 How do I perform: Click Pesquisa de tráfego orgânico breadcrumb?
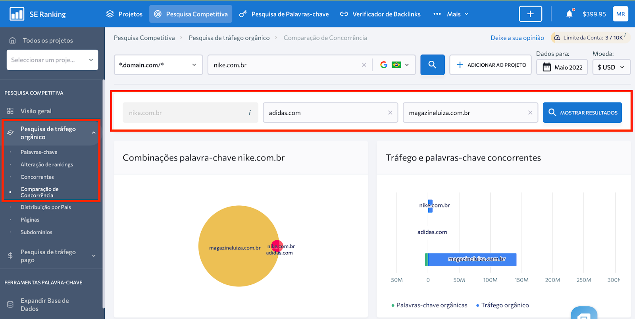(x=229, y=38)
